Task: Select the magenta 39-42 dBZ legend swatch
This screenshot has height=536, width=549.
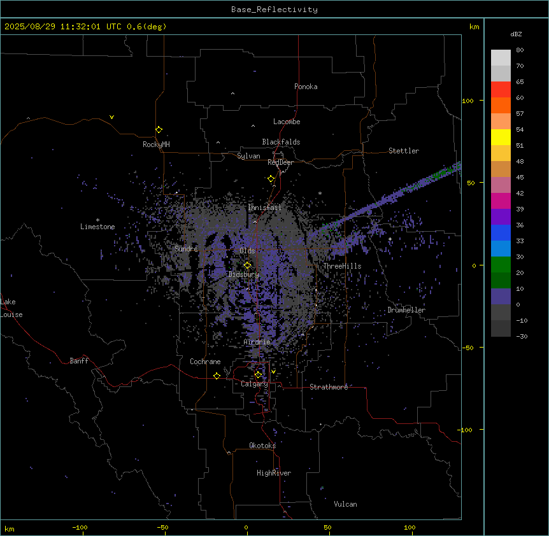Action: [501, 201]
